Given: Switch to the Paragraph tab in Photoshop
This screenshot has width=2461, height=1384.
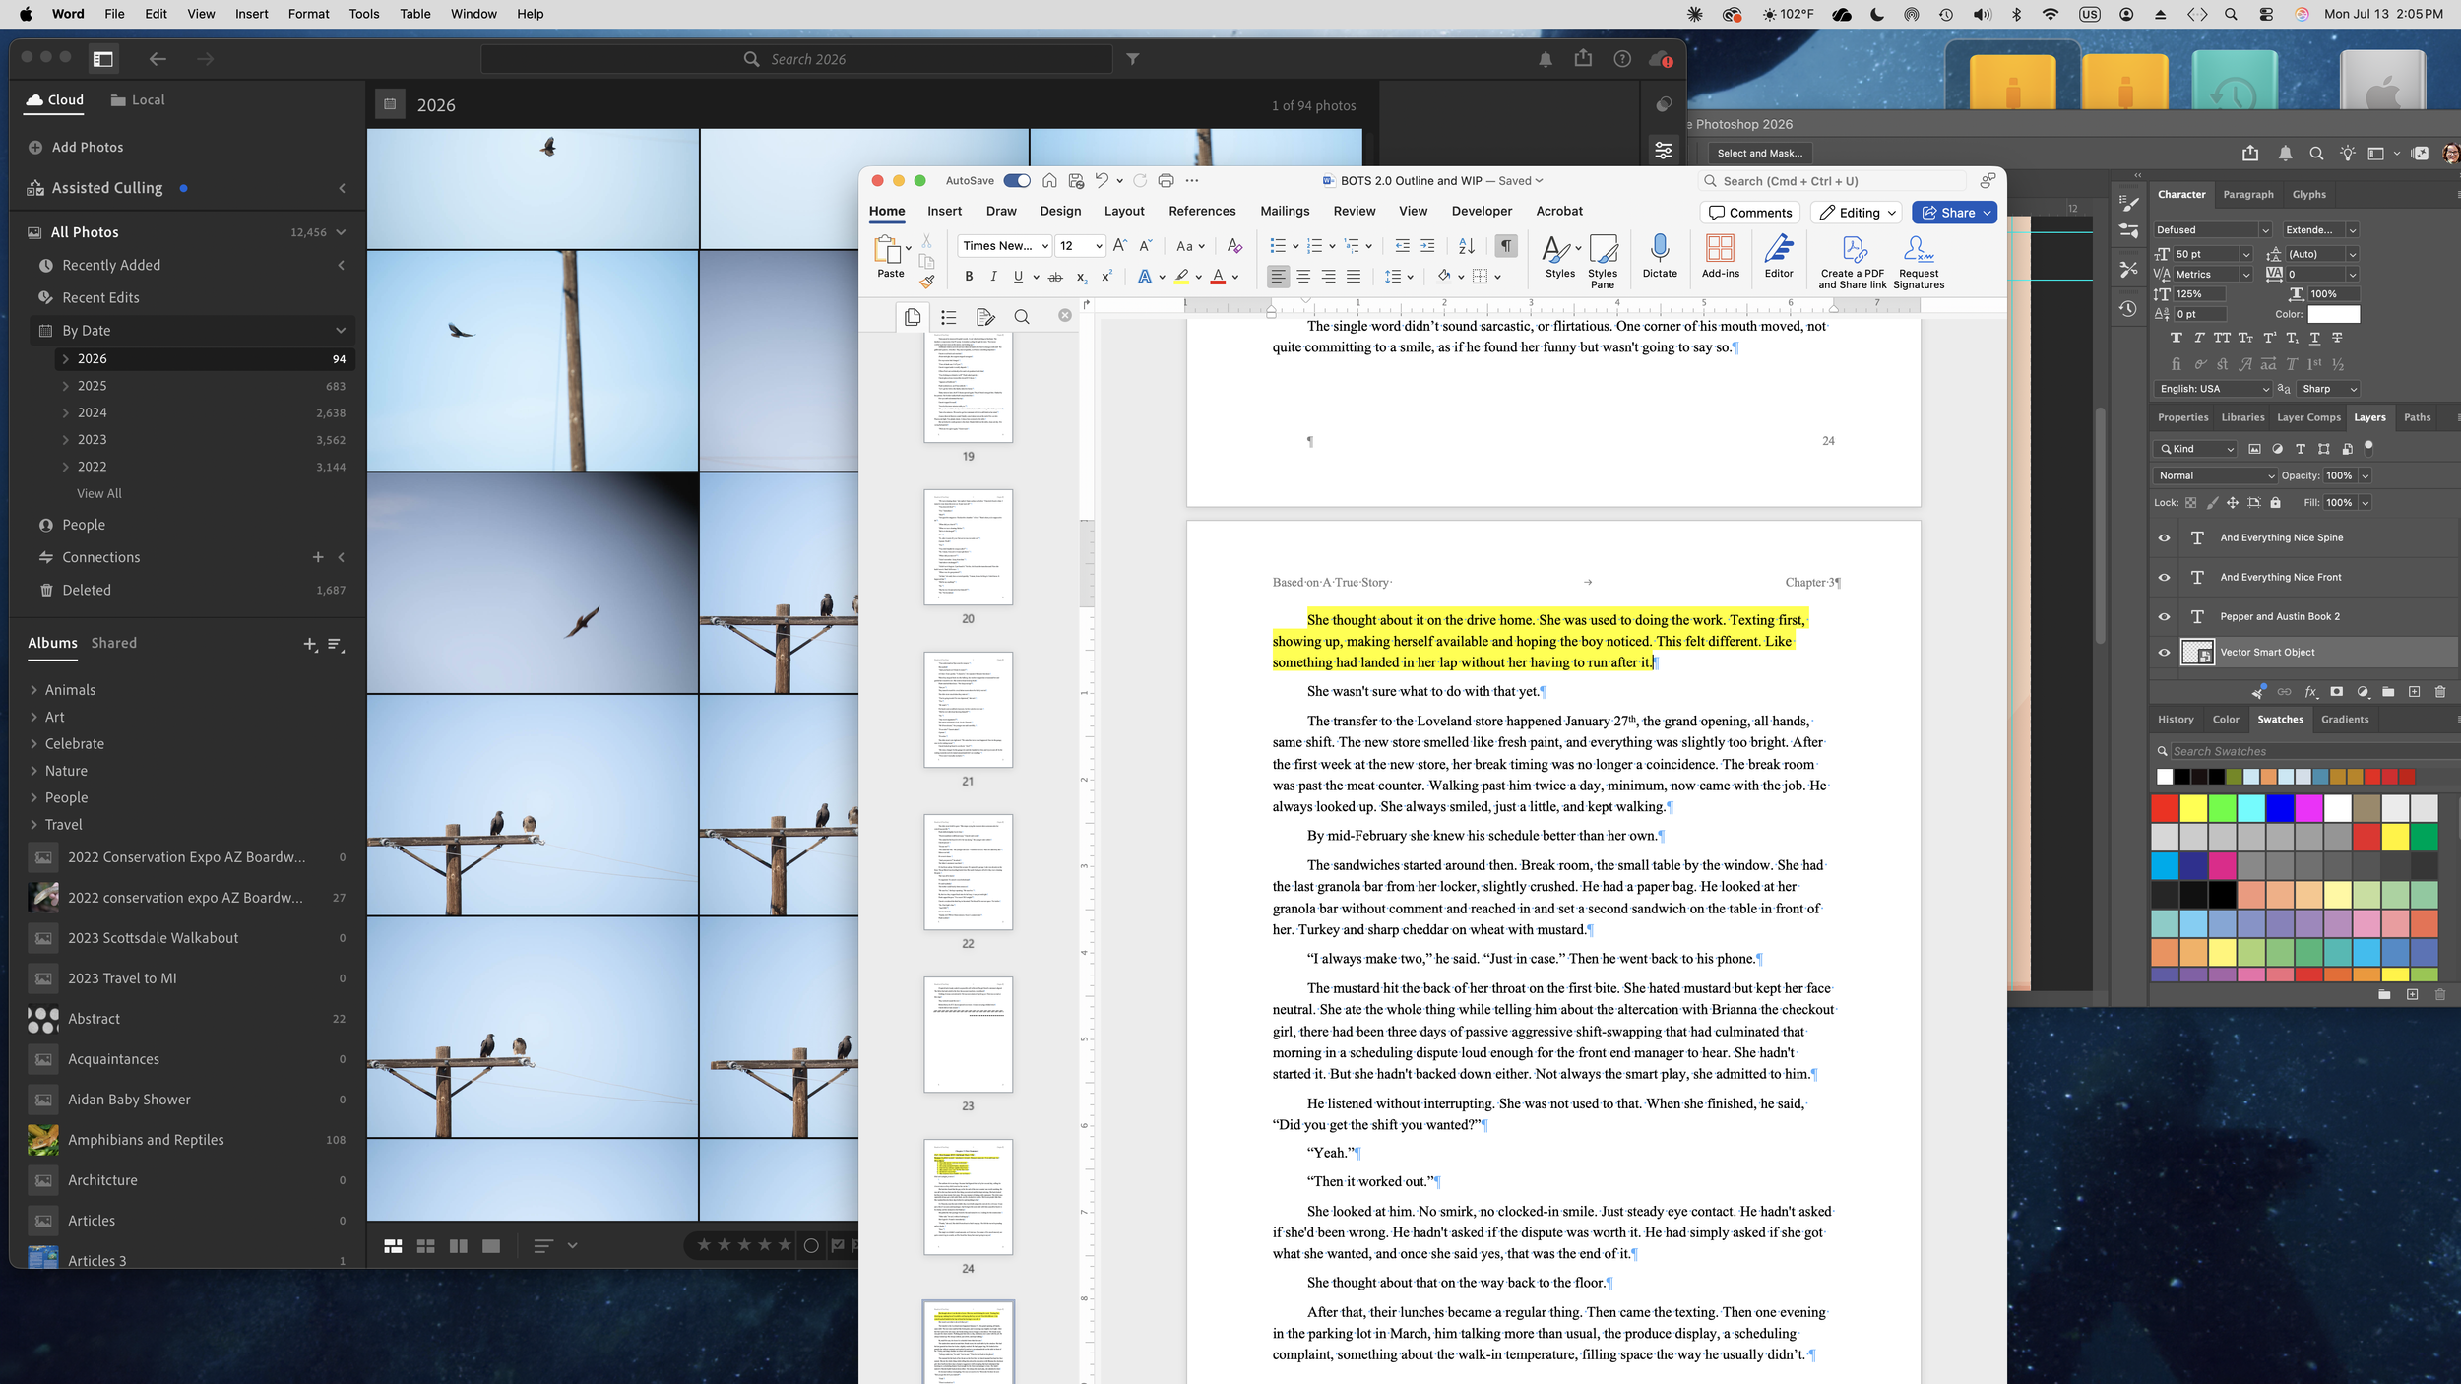Looking at the screenshot, I should pos(2248,195).
